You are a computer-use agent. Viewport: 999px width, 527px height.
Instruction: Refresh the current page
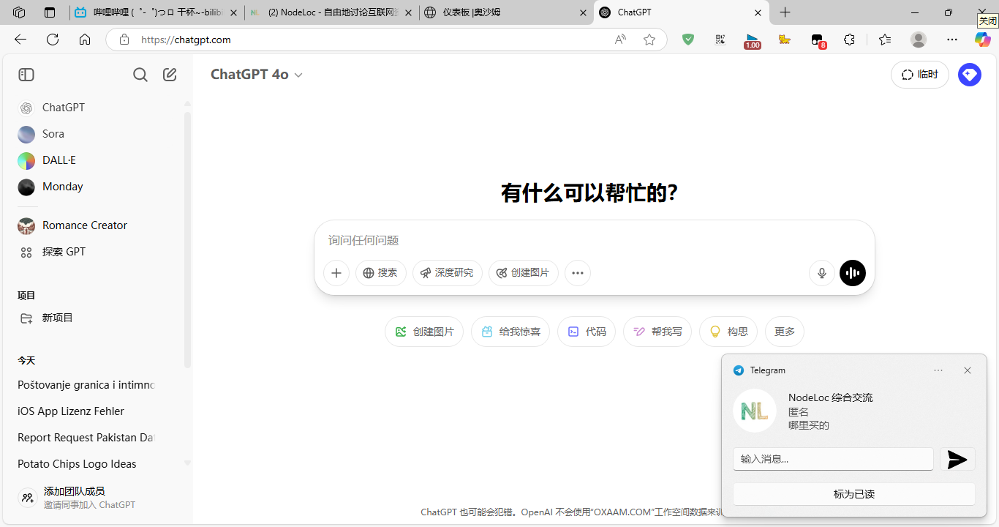click(x=53, y=40)
